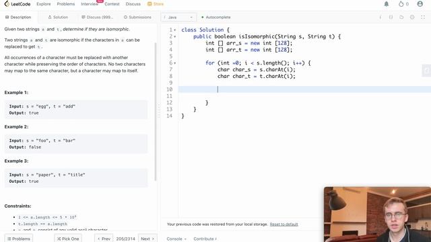Check the streak flame counter
Image resolution: width=431 pixels, height=242 pixels.
pos(403,4)
